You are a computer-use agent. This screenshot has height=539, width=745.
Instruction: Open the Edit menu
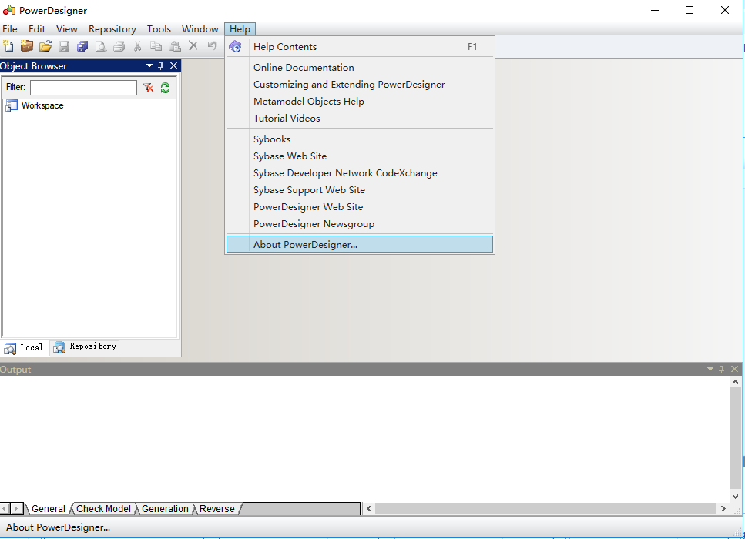tap(36, 29)
